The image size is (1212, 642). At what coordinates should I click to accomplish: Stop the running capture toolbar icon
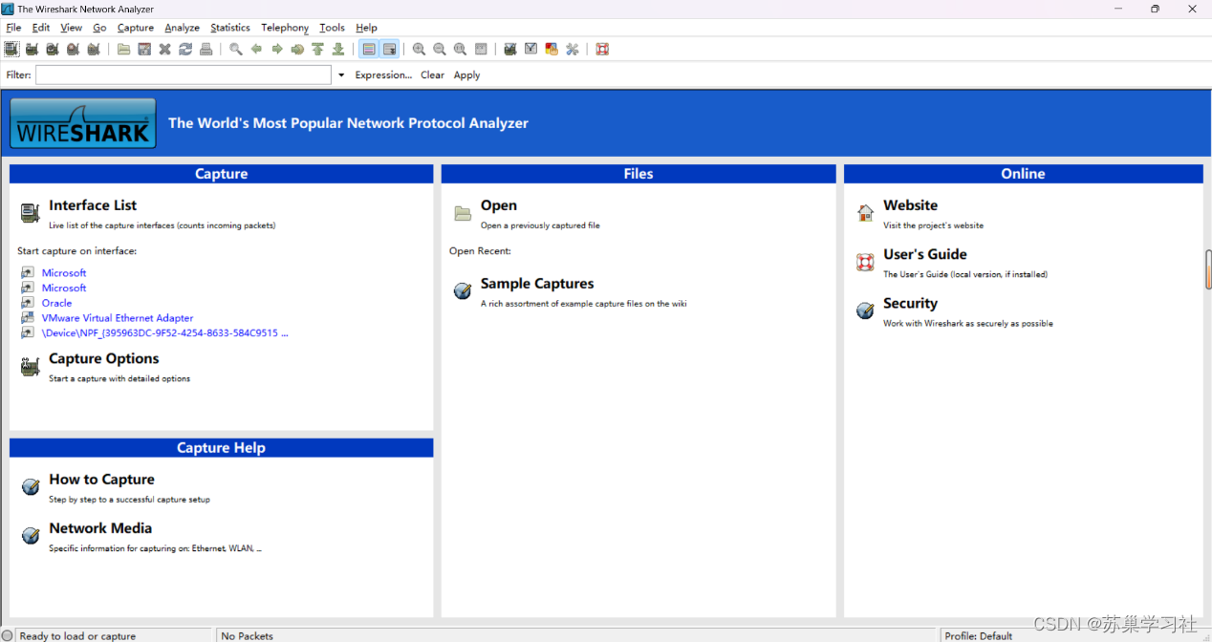(x=73, y=49)
